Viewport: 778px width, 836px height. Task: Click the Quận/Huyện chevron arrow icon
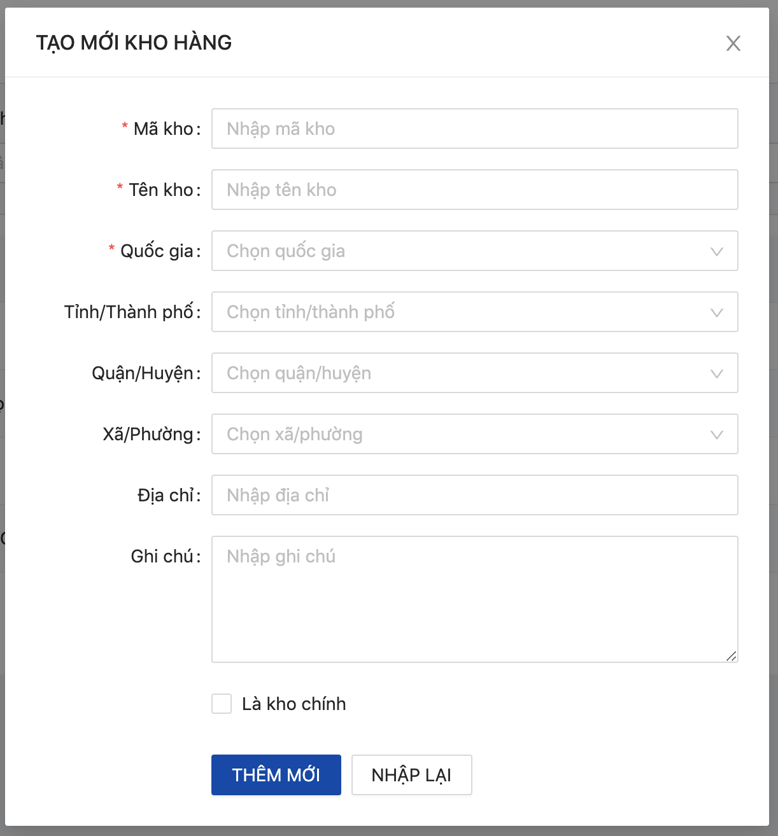[717, 373]
